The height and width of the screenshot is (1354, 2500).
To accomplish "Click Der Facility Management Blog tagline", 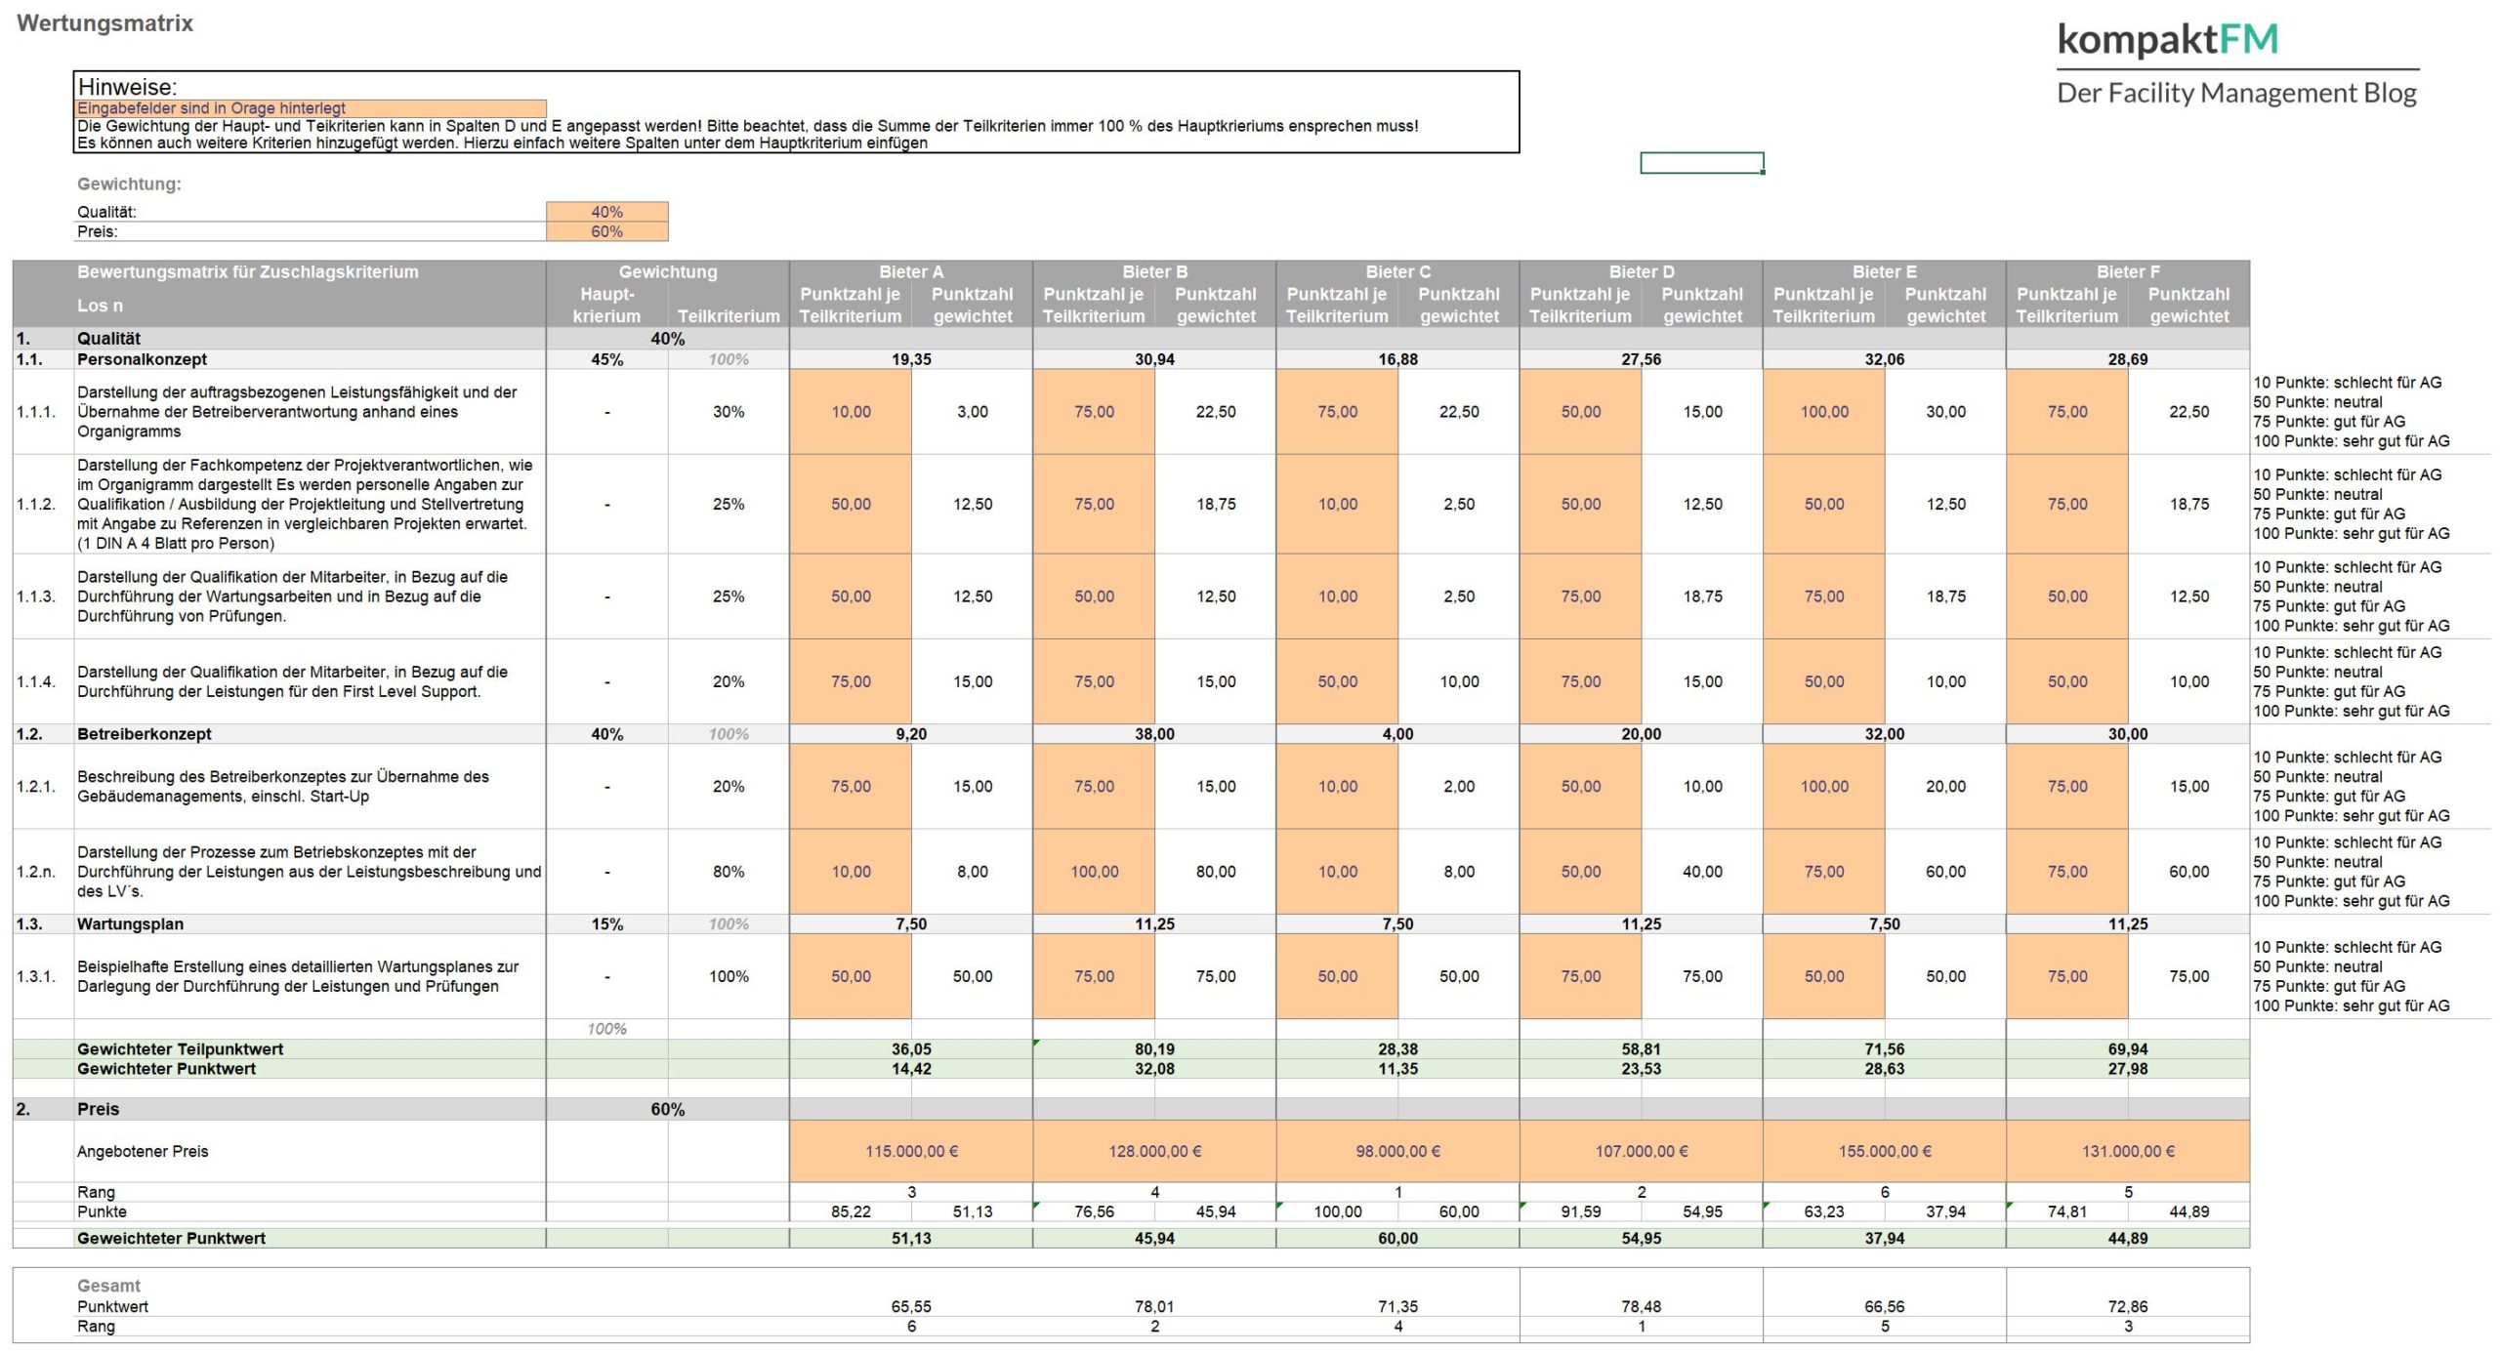I will coord(2235,94).
